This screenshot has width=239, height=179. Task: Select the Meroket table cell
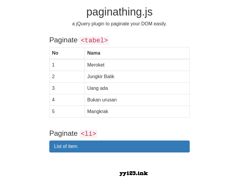coord(137,65)
